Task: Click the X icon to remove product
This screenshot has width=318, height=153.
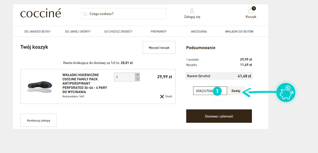Action: click(162, 96)
